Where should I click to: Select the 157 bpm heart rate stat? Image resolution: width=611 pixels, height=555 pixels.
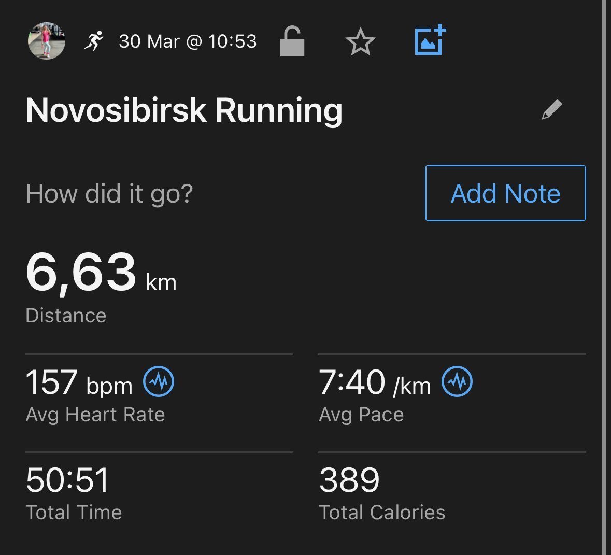[79, 382]
